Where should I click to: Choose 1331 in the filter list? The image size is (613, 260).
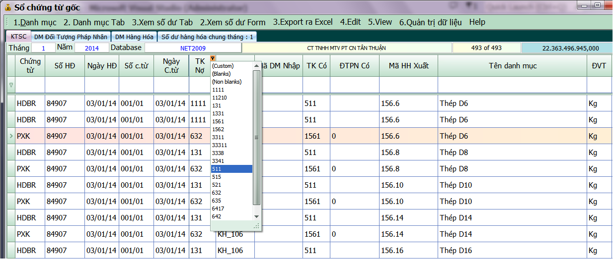(x=232, y=113)
